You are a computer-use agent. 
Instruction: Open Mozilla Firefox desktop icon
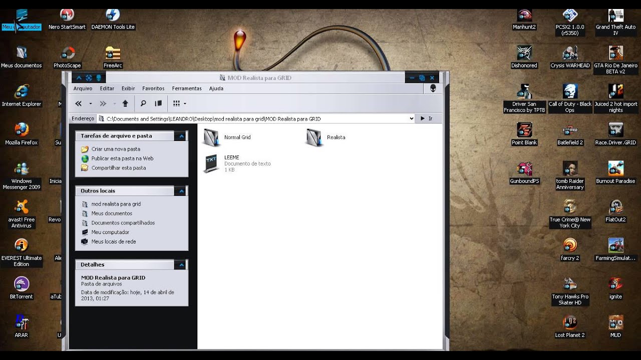(22, 135)
